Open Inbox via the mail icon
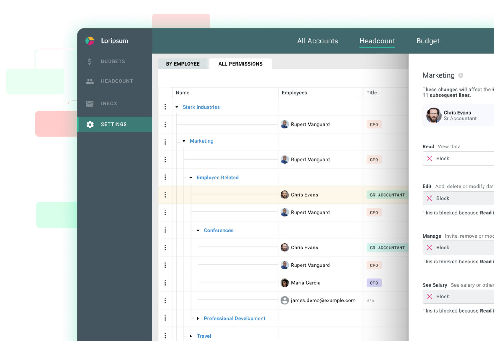The height and width of the screenshot is (341, 494). click(x=89, y=104)
